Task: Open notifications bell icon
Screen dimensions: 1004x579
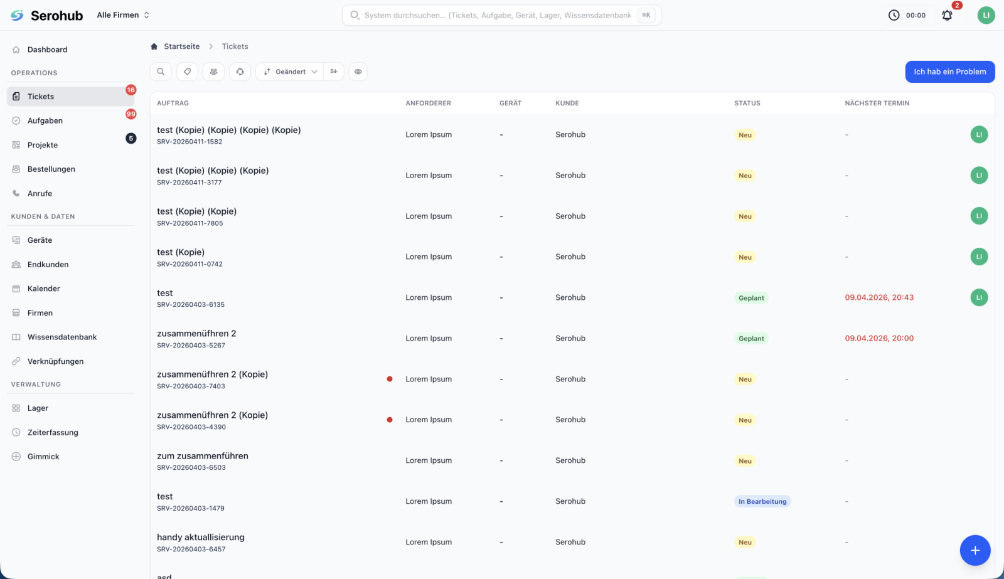Action: coord(947,15)
